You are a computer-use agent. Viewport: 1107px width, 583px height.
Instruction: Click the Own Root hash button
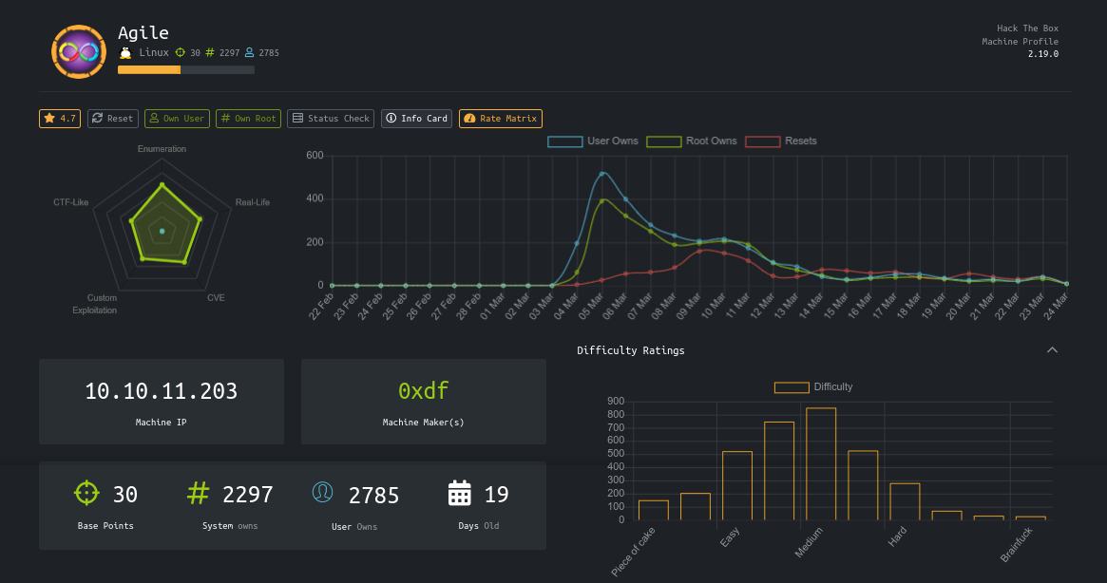(x=247, y=119)
